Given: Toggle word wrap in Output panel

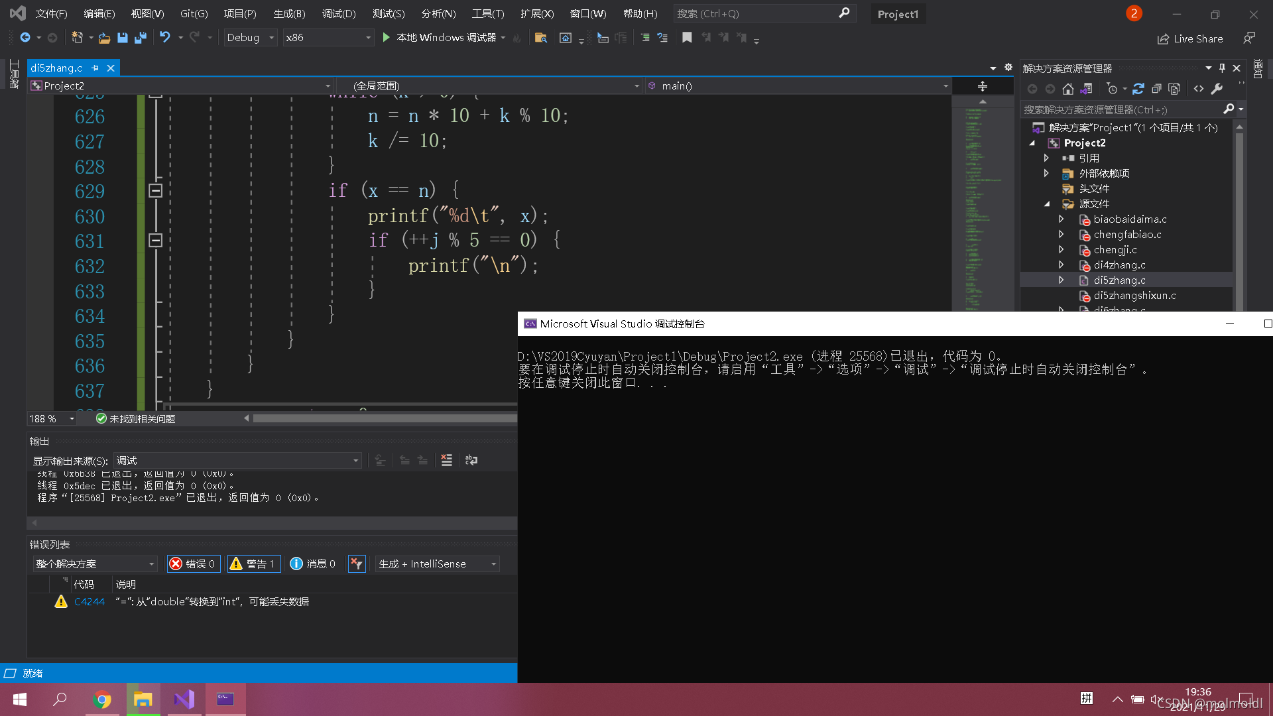Looking at the screenshot, I should point(471,460).
